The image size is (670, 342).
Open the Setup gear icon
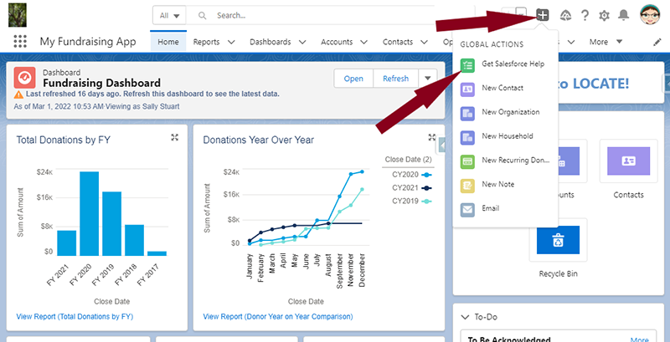click(x=604, y=16)
